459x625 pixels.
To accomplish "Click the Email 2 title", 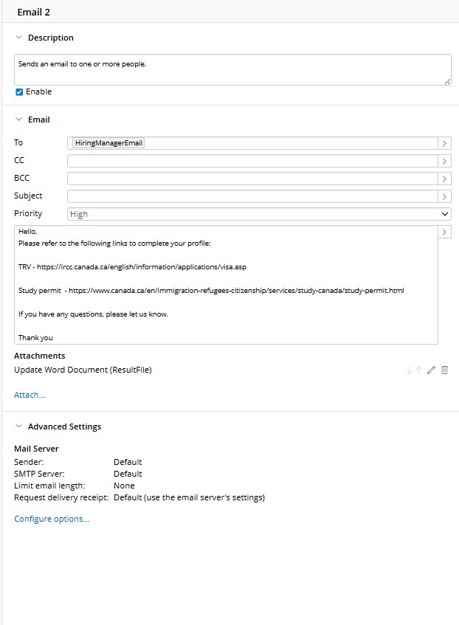I will tap(33, 12).
